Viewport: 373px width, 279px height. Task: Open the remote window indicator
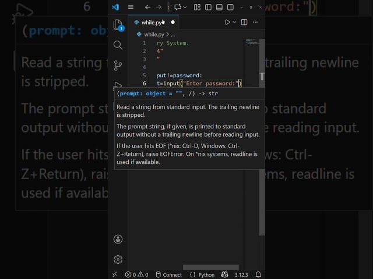(x=115, y=274)
